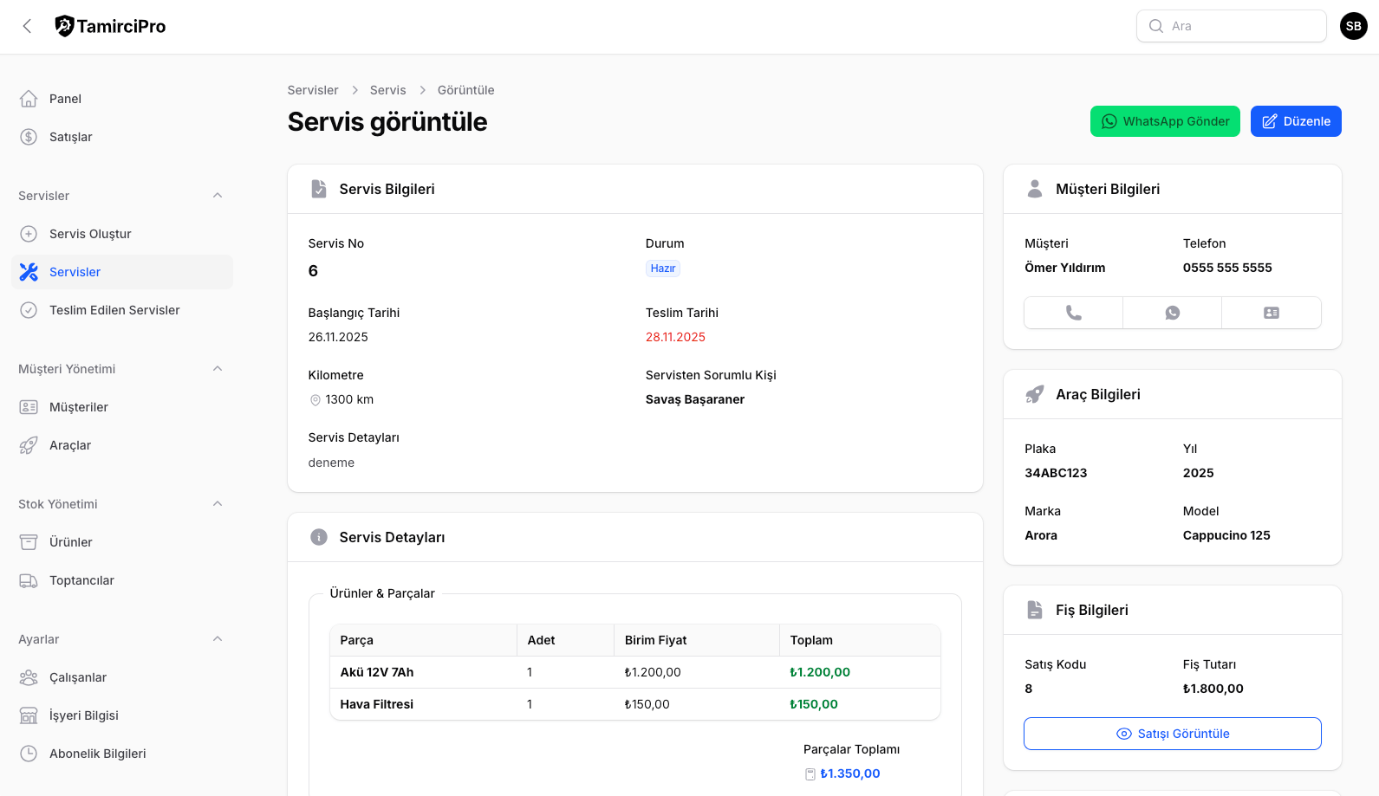Collapse the Ayarlar sidebar section
This screenshot has width=1379, height=796.
click(x=218, y=639)
